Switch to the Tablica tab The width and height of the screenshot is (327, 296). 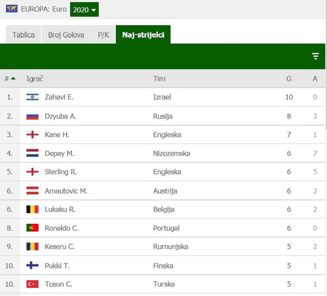24,35
